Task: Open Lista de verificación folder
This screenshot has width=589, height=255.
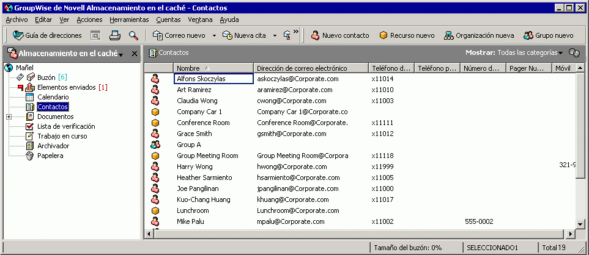Action: click(66, 126)
